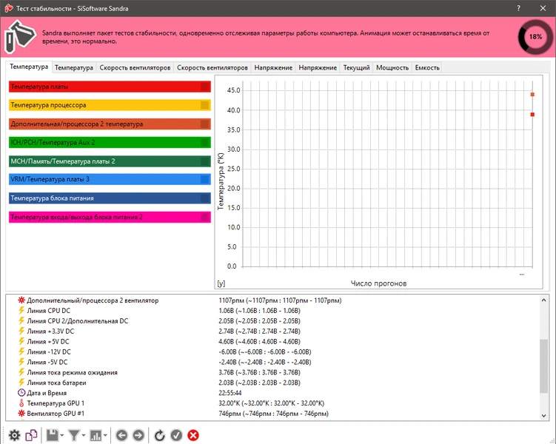Click the results list scroll-down arrow
Viewport: 556px width, 444px height.
point(543,416)
